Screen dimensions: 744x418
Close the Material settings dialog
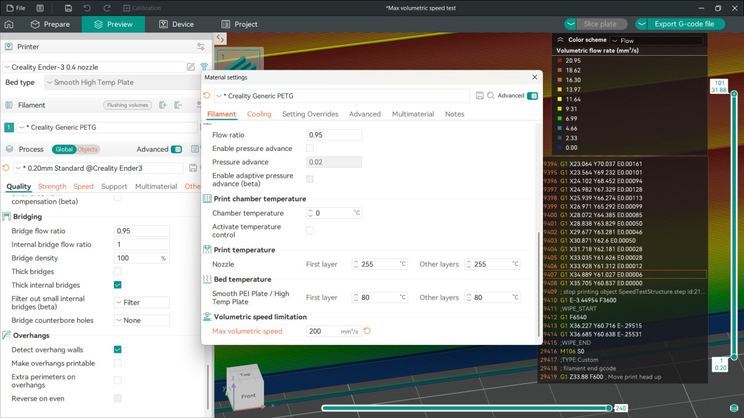[x=535, y=77]
